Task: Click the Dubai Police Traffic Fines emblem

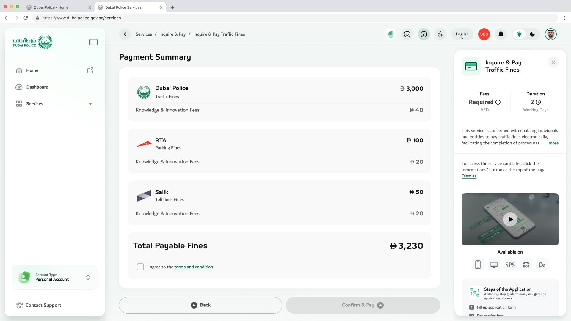Action: (x=144, y=92)
